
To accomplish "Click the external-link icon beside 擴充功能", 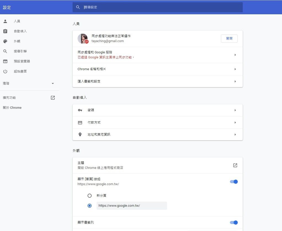I will coord(53,98).
